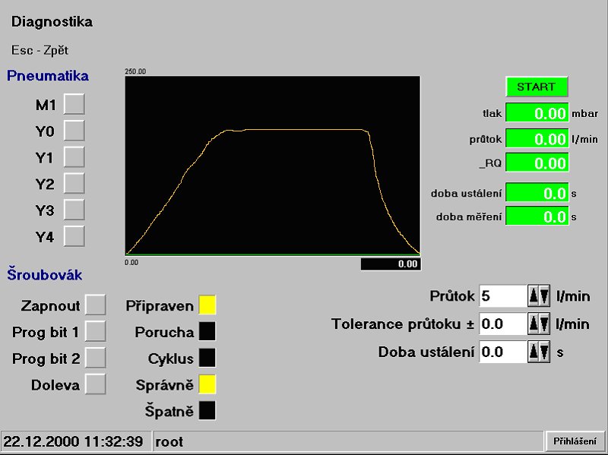The width and height of the screenshot is (608, 455).
Task: Select the Tolerance průtoku input field
Action: [502, 324]
